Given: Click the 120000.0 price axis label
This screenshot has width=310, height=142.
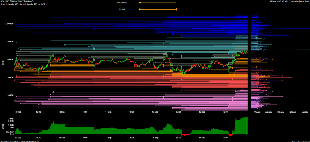Looking at the screenshot, I should tap(9, 23).
